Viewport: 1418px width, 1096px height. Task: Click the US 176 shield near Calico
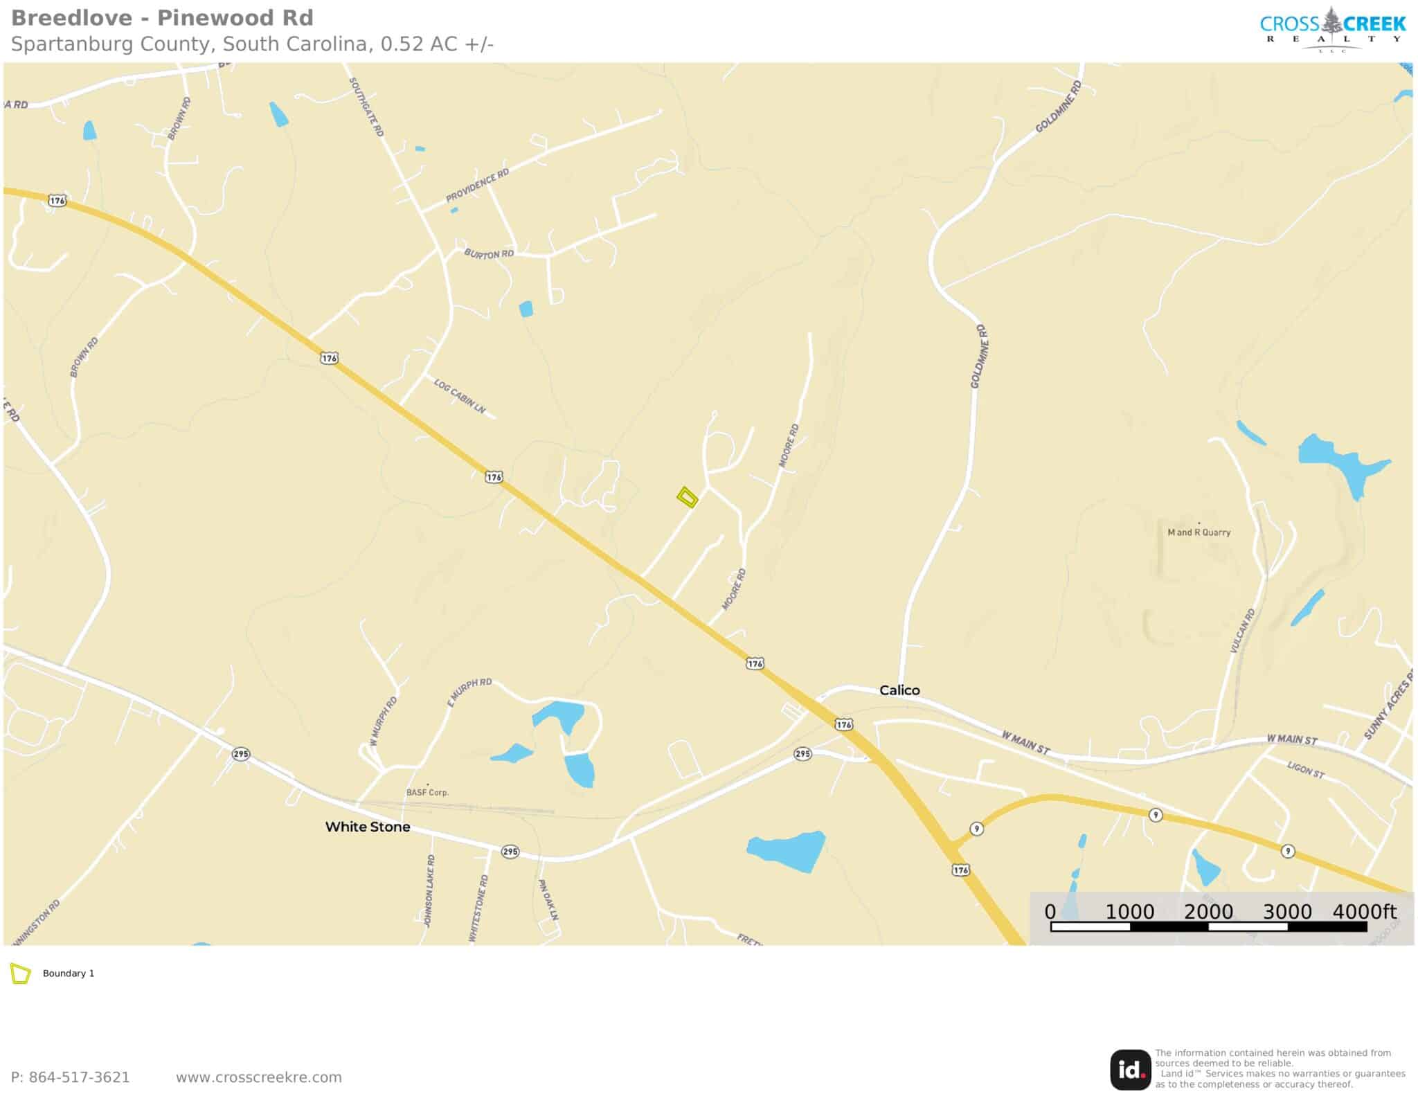pos(843,725)
